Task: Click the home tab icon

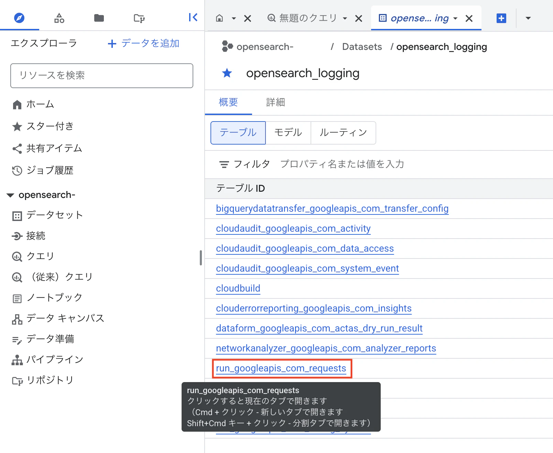Action: coord(219,18)
